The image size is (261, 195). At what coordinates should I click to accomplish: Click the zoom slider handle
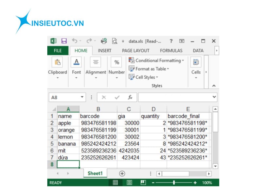point(174,183)
